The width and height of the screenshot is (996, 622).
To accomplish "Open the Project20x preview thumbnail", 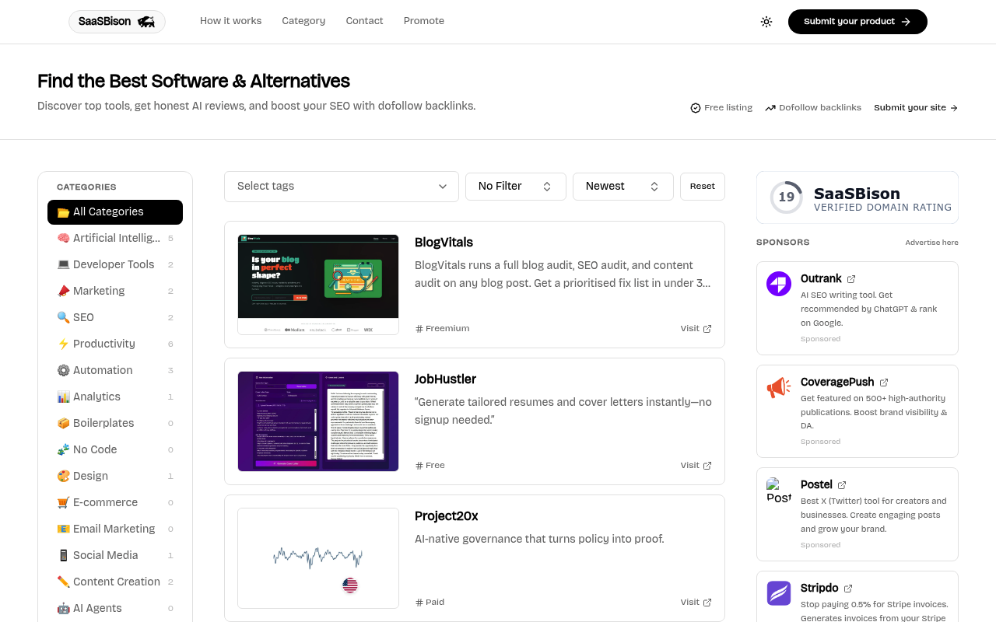I will [318, 558].
